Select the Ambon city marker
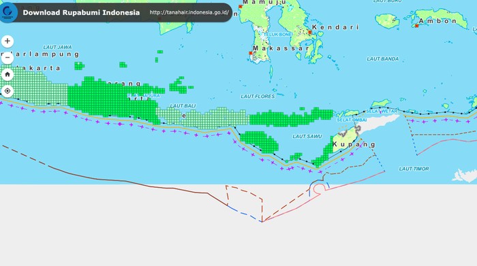The image size is (477, 266). click(417, 26)
